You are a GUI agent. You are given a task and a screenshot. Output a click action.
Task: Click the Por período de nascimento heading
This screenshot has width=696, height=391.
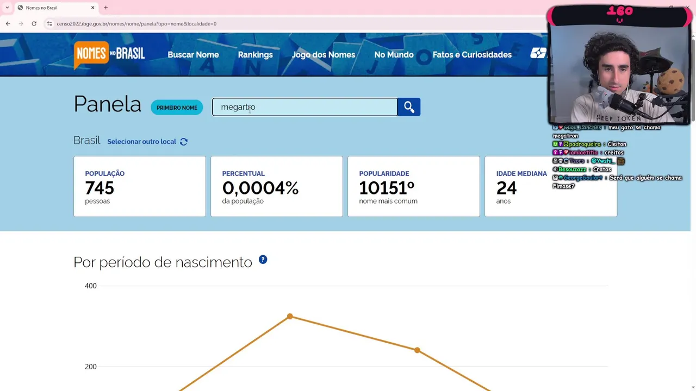coord(163,262)
